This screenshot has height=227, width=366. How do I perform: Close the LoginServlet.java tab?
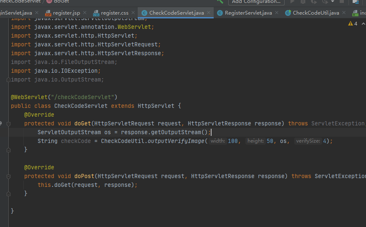pos(37,13)
